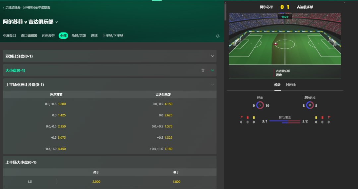Click the left team's corner flag icon

pyautogui.click(x=242, y=118)
